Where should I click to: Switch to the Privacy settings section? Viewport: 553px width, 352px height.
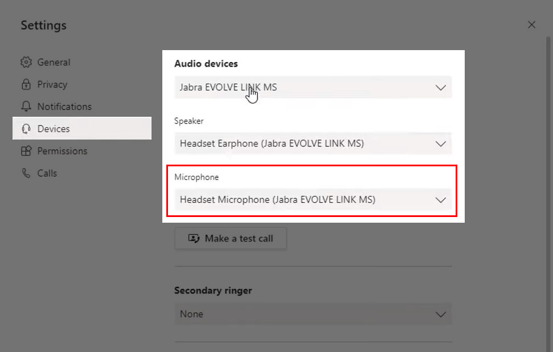pos(52,84)
